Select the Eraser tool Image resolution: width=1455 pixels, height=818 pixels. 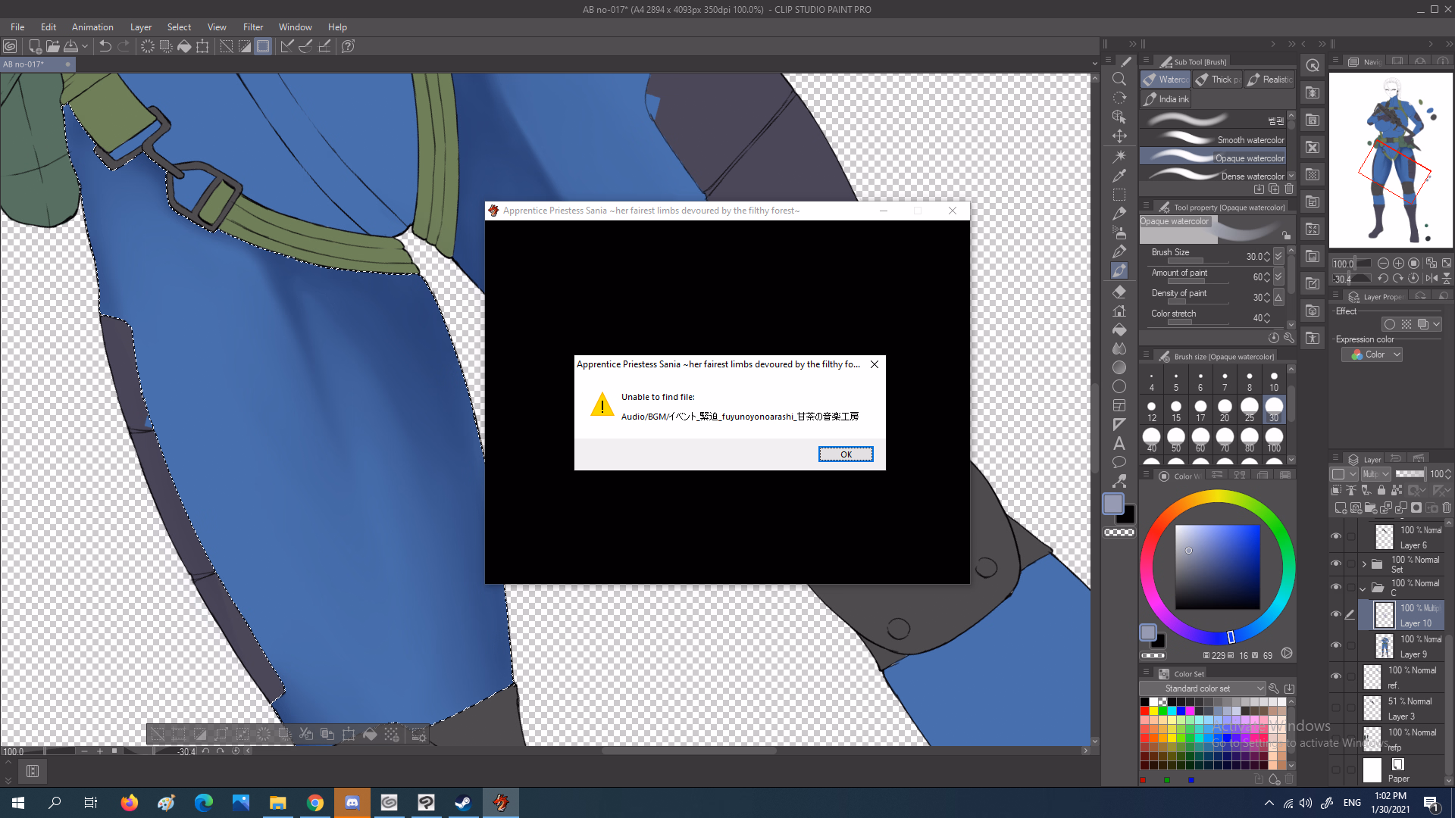pyautogui.click(x=1119, y=292)
